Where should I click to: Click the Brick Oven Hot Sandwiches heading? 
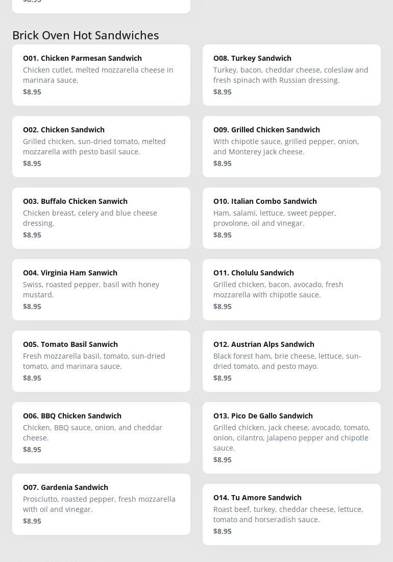coord(86,35)
